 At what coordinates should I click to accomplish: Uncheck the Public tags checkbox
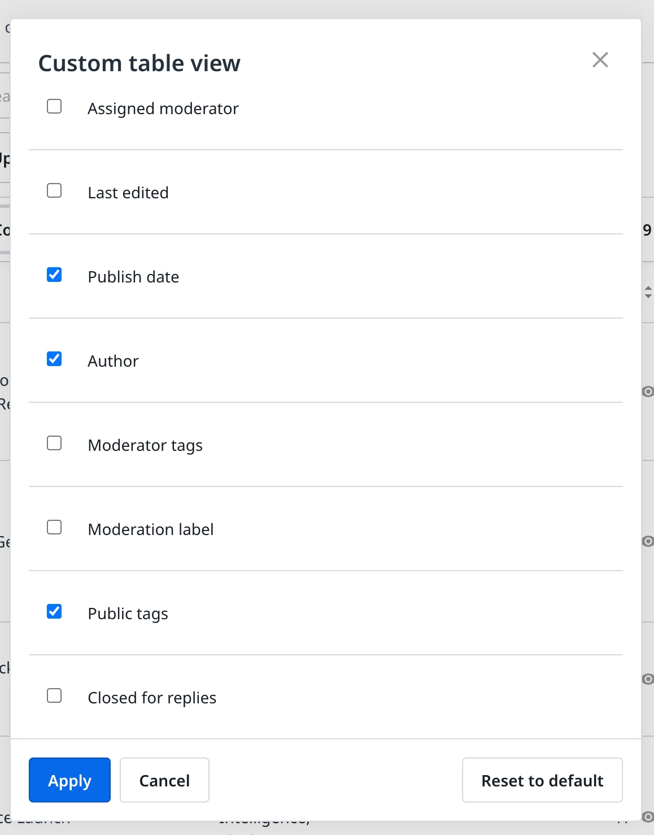click(54, 612)
